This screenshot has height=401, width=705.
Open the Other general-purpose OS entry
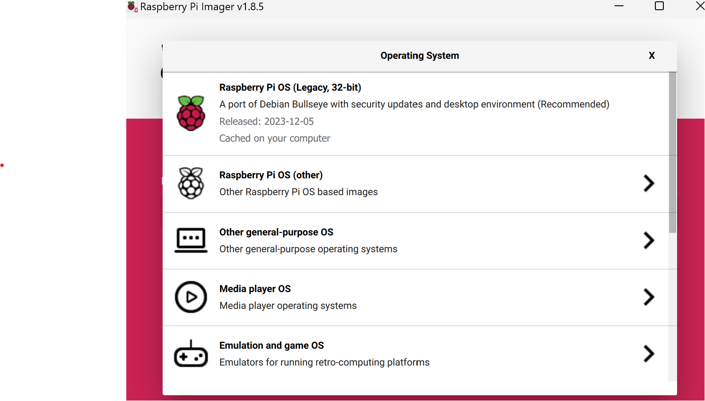(416, 241)
